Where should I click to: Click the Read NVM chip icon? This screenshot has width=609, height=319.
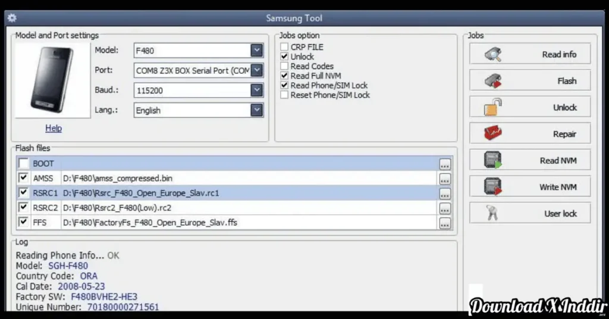493,159
